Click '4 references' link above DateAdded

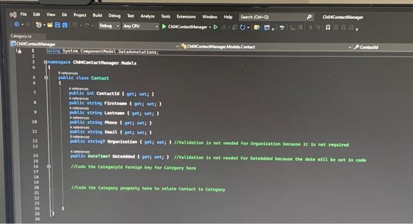coord(80,151)
